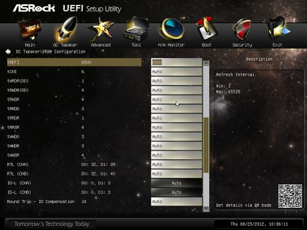Select the tREFI setting row
The image size is (307, 230).
74,62
